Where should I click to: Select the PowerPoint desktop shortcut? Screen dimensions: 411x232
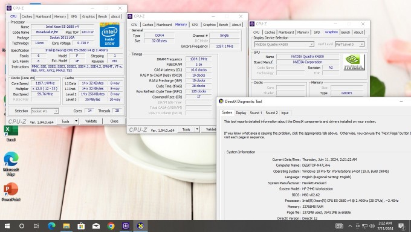[11, 192]
